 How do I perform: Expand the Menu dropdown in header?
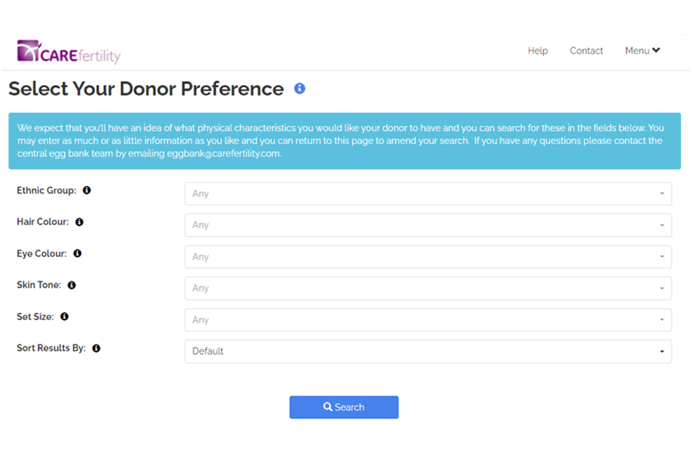pyautogui.click(x=642, y=50)
